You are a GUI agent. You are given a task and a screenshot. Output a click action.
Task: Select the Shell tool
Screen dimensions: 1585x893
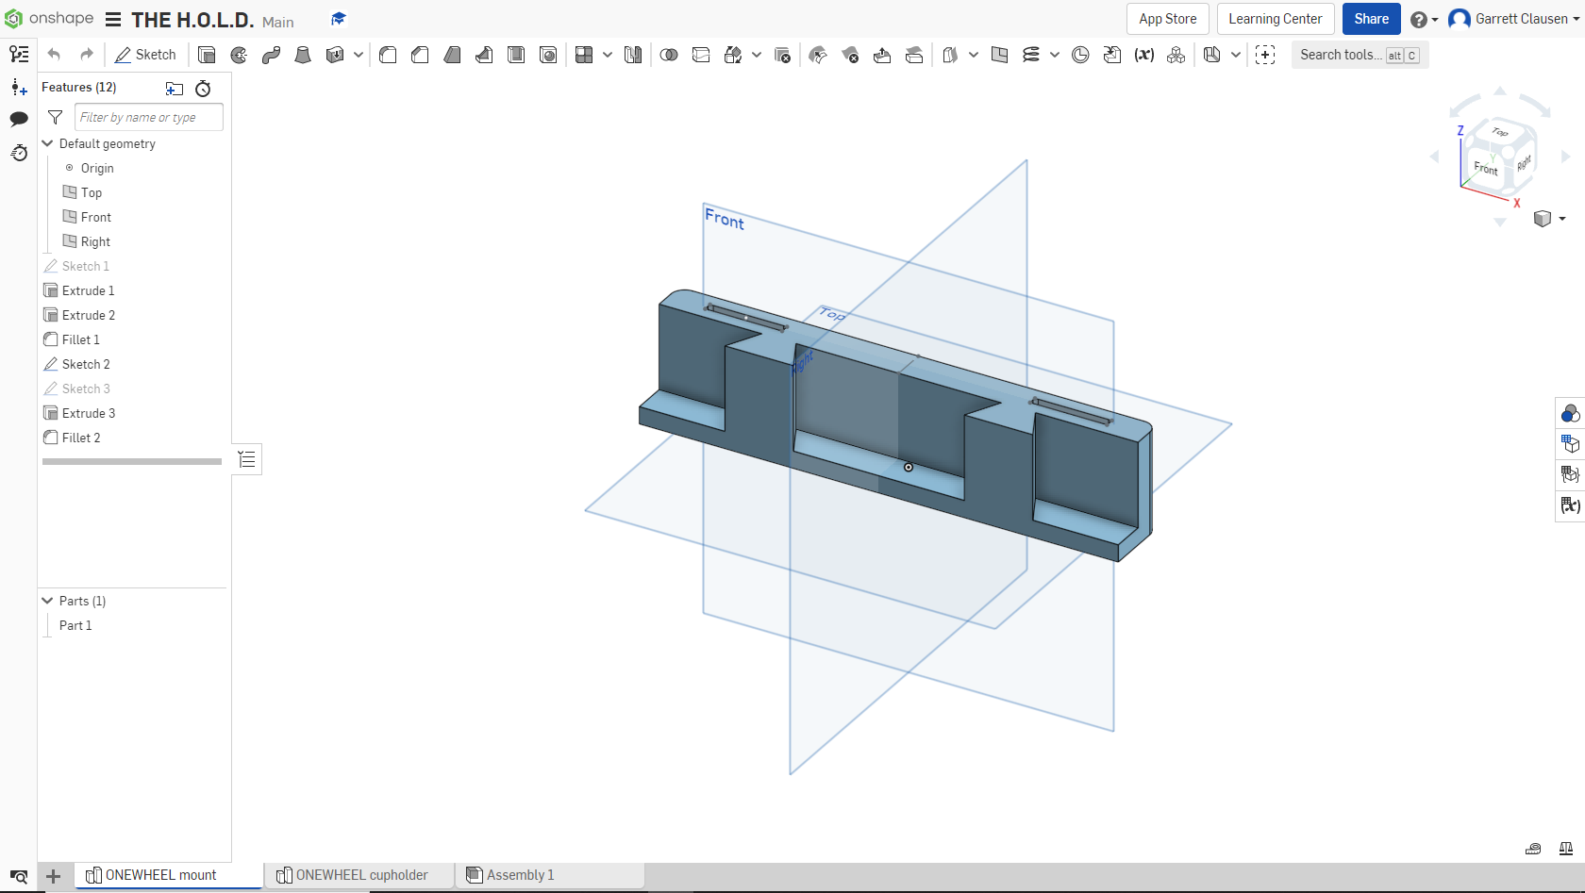[x=516, y=55]
